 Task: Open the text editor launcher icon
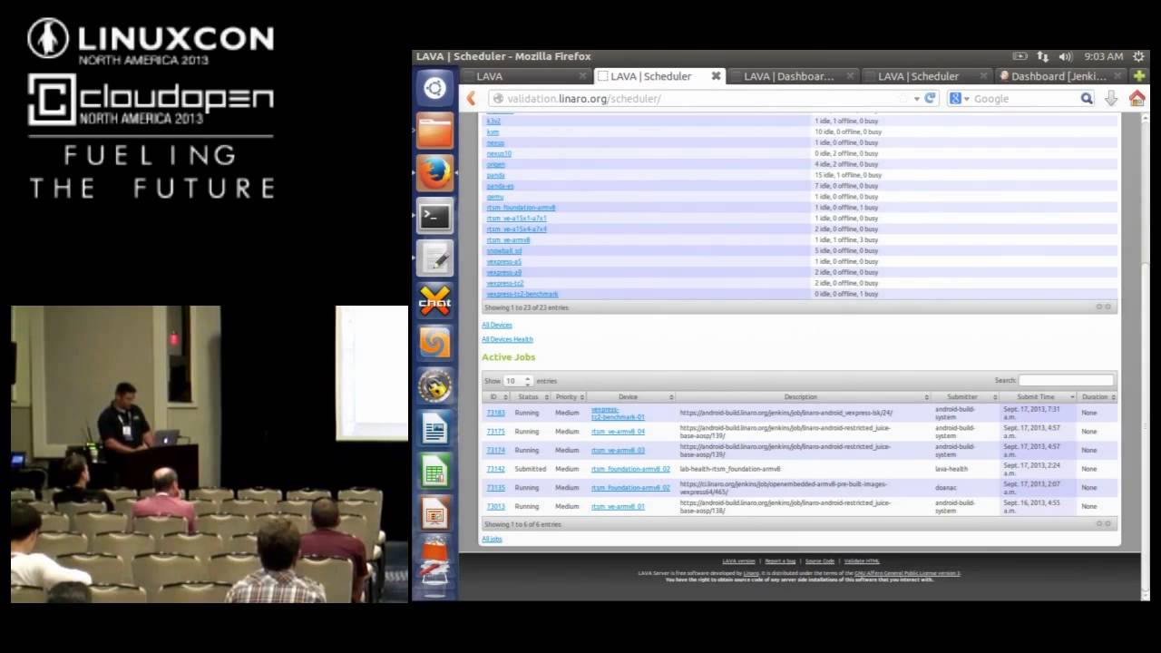pos(435,258)
